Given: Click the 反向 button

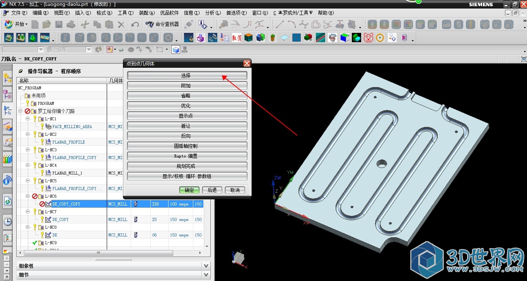Looking at the screenshot, I should pos(187,136).
